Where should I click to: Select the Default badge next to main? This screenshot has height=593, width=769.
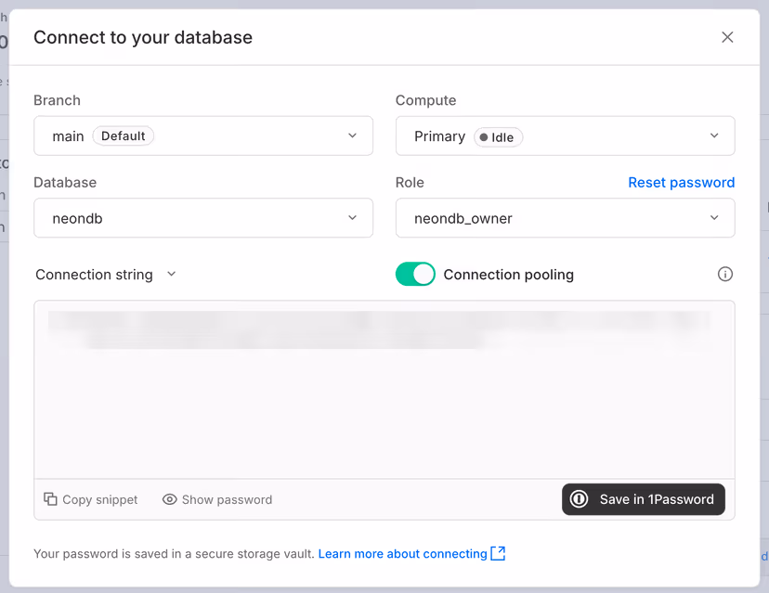(123, 135)
